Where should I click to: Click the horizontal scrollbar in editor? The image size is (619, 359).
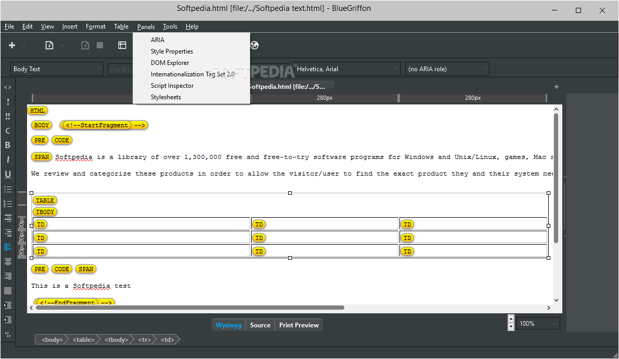point(190,308)
